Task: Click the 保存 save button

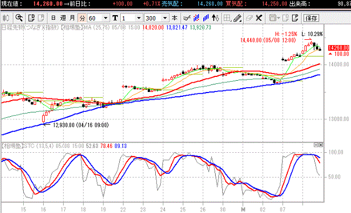Action: (x=311, y=18)
